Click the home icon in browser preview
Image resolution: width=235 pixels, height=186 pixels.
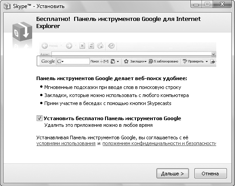pyautogui.click(x=100, y=46)
